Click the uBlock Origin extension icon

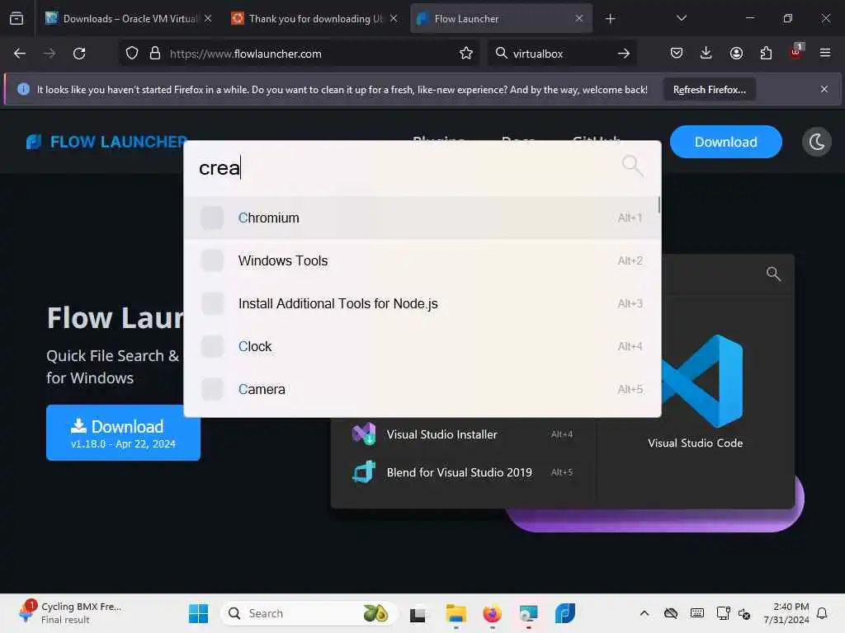coord(796,52)
